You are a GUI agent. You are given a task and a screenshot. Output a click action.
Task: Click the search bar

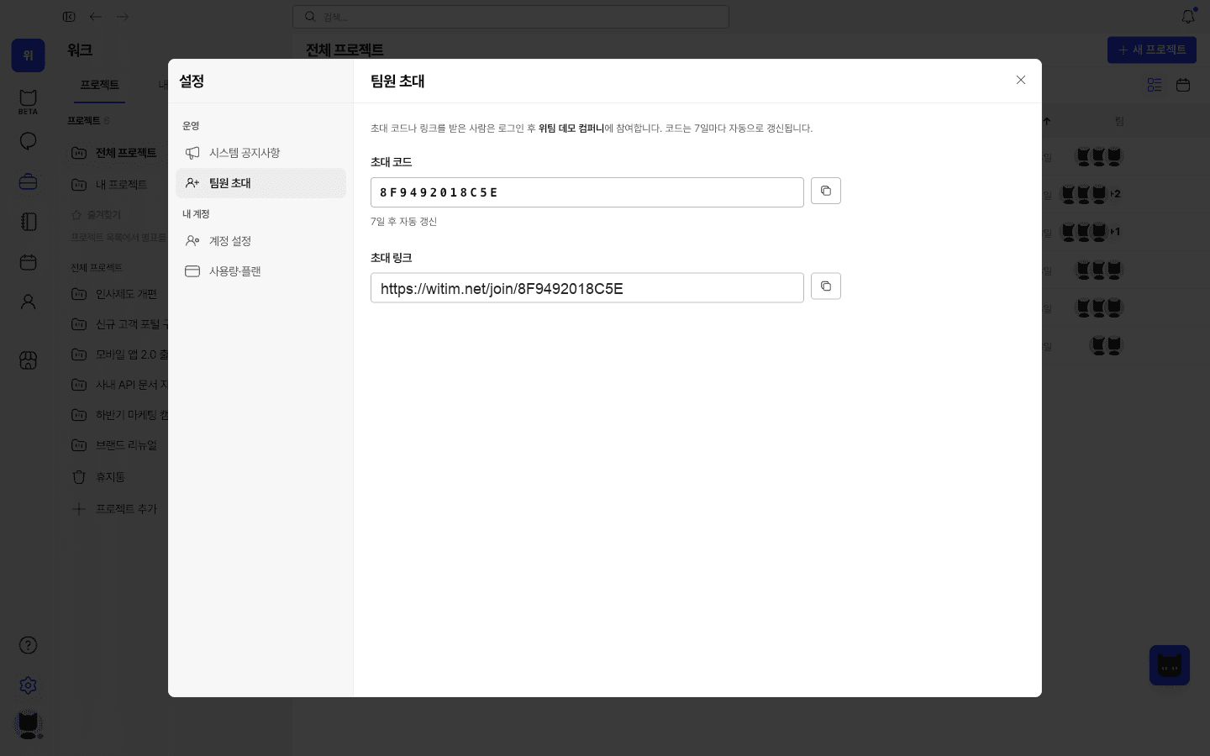(511, 17)
